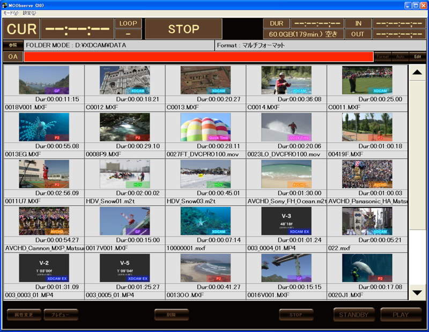
Task: Click the small STOP button at bottom
Action: point(296,315)
